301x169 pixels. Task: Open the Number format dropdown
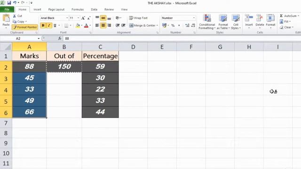point(194,18)
